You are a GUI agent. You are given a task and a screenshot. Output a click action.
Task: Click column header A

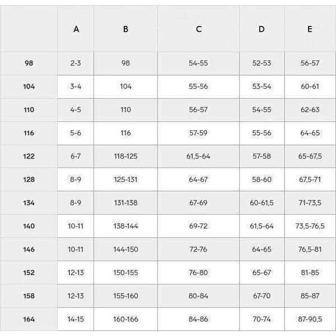pos(76,29)
